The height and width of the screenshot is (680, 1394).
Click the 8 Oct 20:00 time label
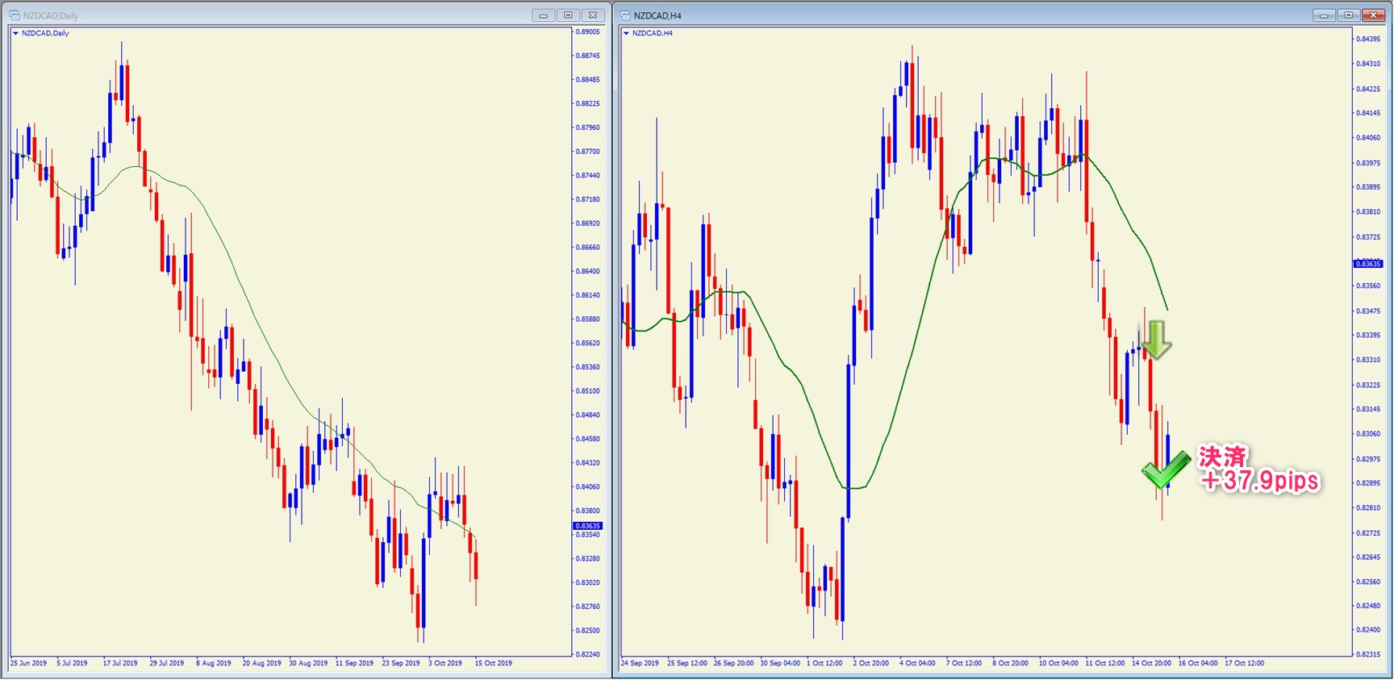click(x=1010, y=663)
